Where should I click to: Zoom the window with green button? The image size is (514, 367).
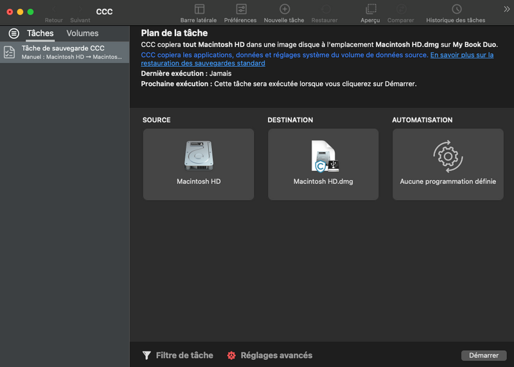tap(30, 12)
